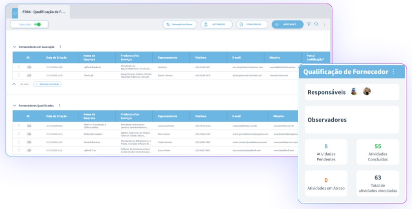Open options menu for Fornecedores em Avaliação
412x209 pixels.
(x=61, y=46)
